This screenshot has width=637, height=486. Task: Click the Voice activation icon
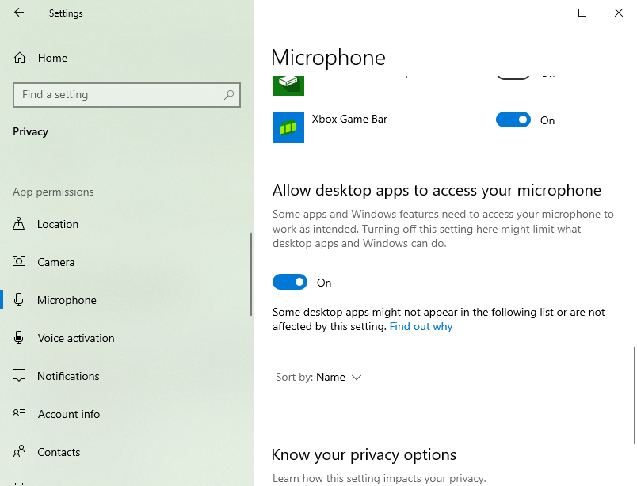coord(20,338)
